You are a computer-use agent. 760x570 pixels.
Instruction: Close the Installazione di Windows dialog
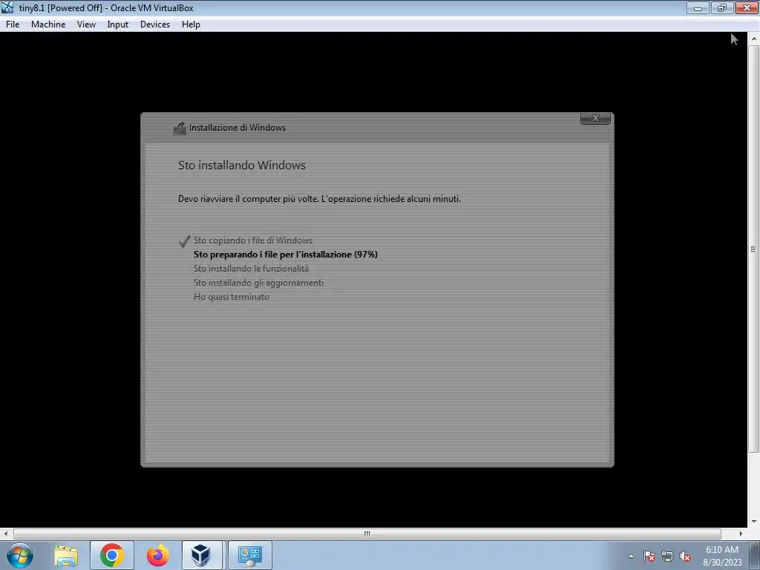(595, 118)
